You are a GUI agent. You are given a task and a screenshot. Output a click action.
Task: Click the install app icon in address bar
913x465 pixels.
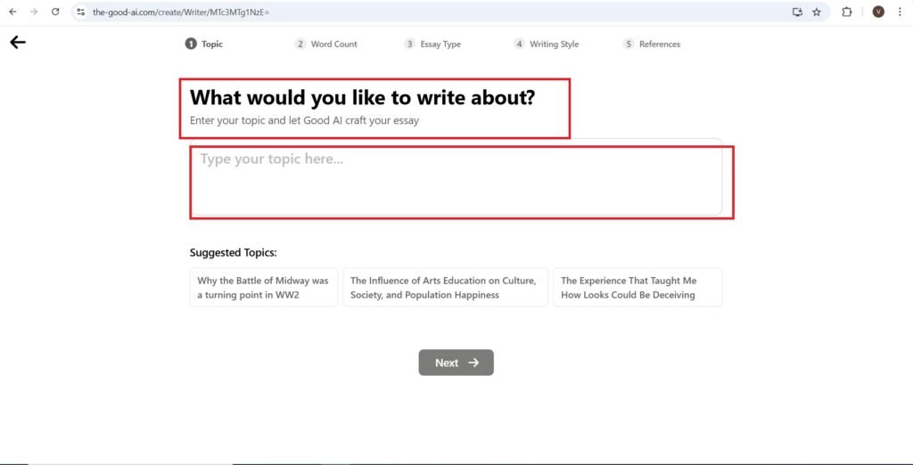tap(798, 12)
